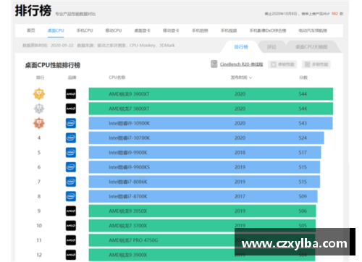The height and width of the screenshot is (262, 362).
Task: Click Intel logo beside i9-9900K
Action: click(71, 153)
